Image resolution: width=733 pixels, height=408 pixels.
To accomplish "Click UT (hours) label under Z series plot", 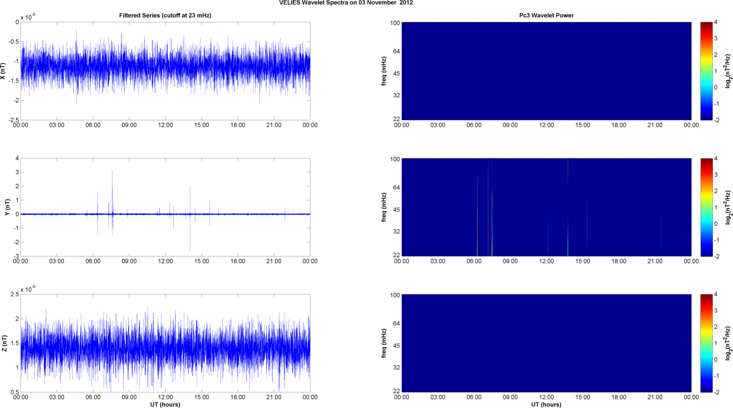I will 165,405.
